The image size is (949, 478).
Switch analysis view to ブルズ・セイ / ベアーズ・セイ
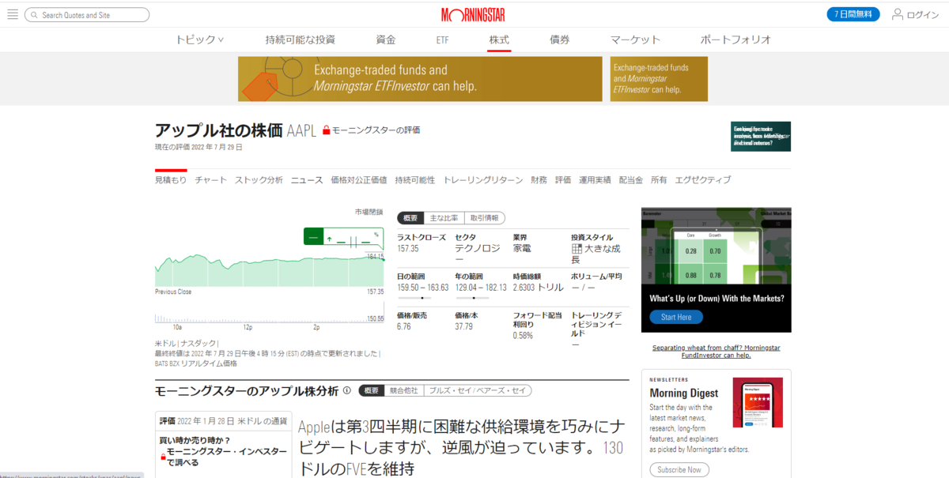478,390
